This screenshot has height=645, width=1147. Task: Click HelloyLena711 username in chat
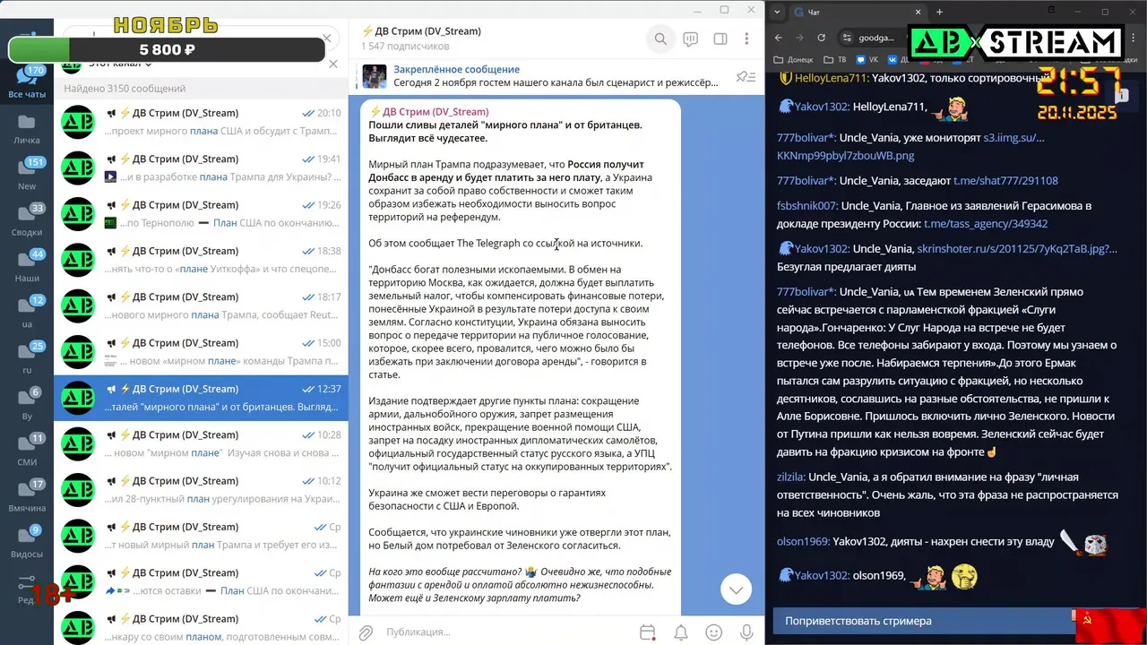point(831,78)
